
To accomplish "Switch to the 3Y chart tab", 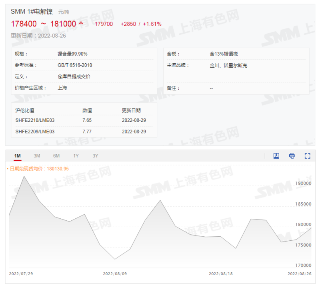I will point(95,155).
